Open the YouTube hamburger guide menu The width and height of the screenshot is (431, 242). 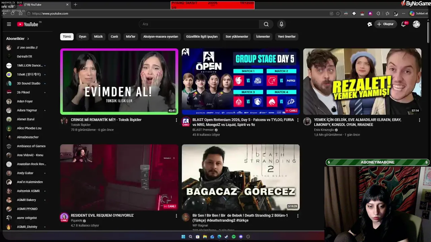click(9, 24)
